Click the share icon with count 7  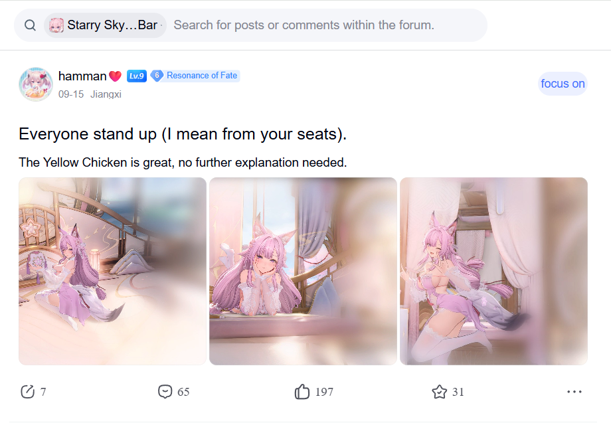click(27, 392)
